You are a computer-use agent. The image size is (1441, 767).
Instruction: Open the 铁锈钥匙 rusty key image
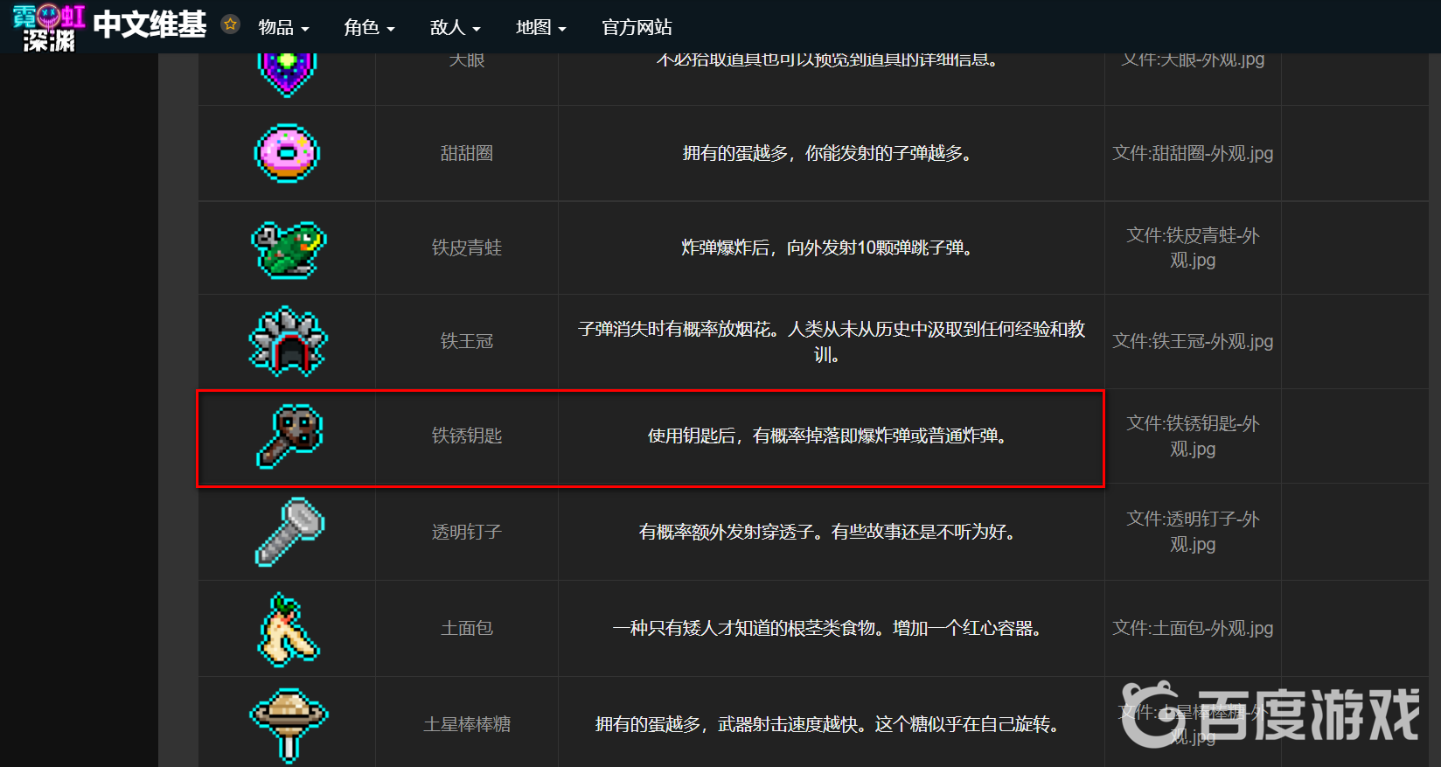coord(290,436)
